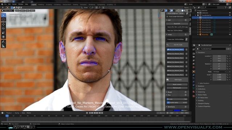Open the Render properties tab icon
Screen dimensions: 232x130
(194, 54)
